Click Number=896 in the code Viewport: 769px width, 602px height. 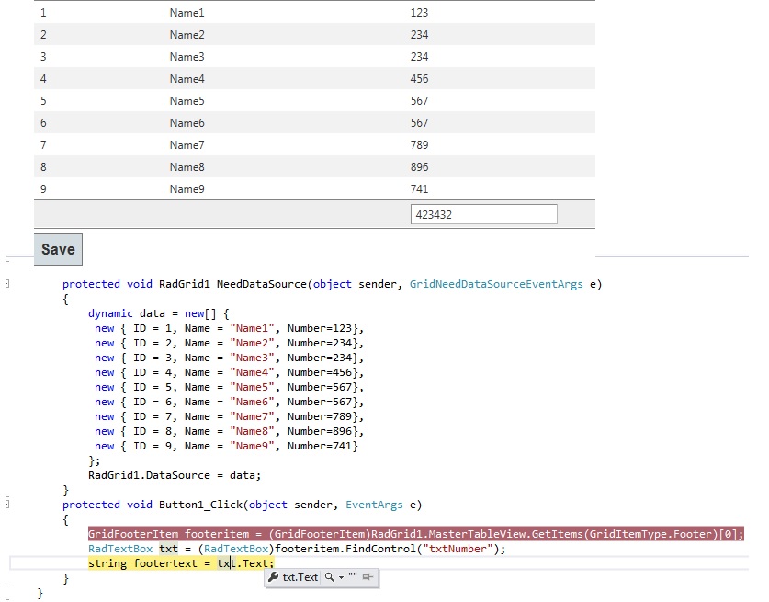tap(320, 431)
